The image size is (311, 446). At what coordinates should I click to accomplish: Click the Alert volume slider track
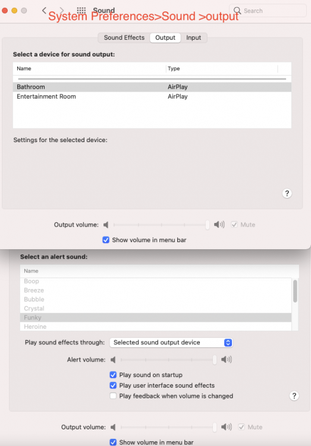[168, 360]
